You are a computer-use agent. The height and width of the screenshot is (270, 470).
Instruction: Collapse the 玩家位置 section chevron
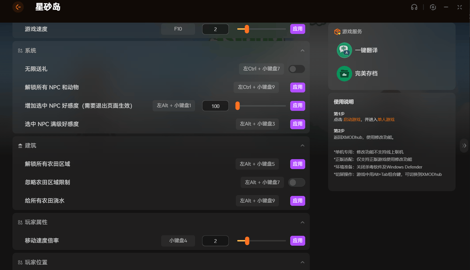(x=302, y=262)
